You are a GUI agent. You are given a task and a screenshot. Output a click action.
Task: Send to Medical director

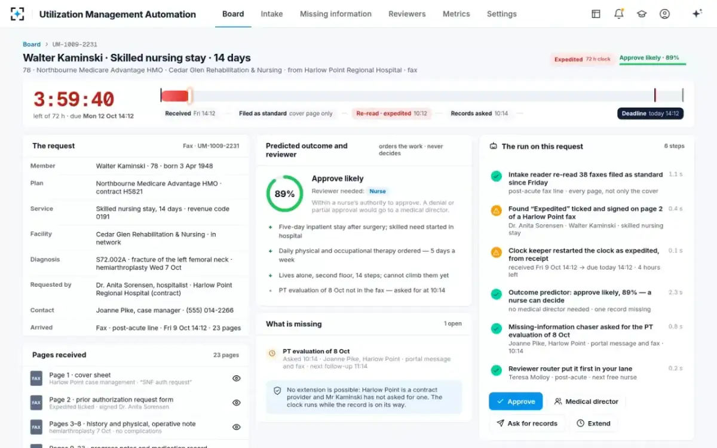tap(586, 401)
